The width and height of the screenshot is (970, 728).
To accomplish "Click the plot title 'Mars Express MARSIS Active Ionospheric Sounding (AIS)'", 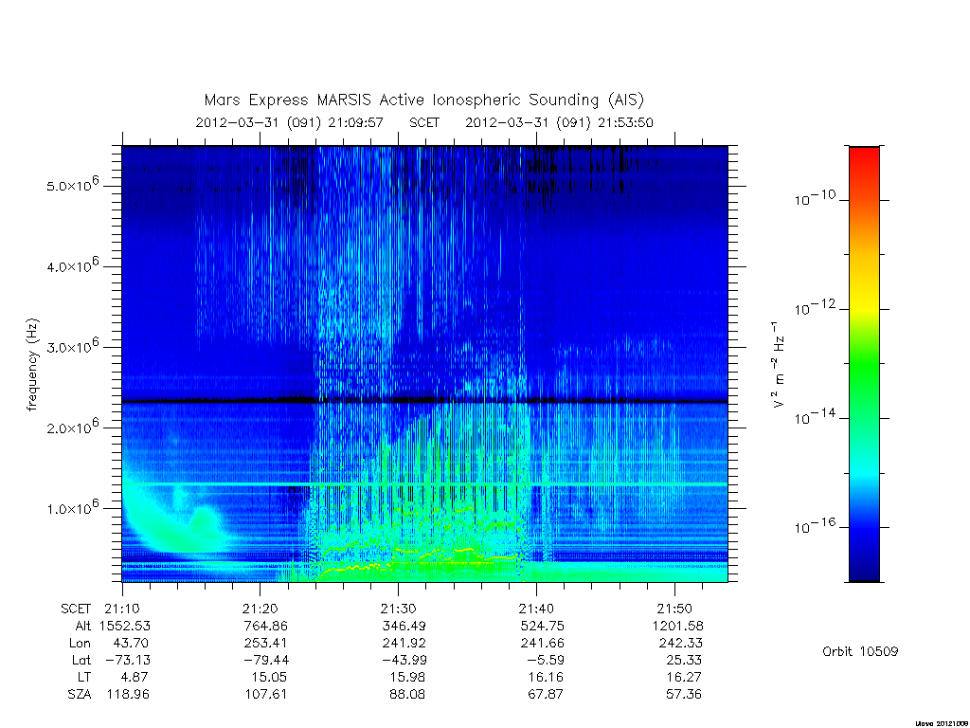I will click(423, 100).
